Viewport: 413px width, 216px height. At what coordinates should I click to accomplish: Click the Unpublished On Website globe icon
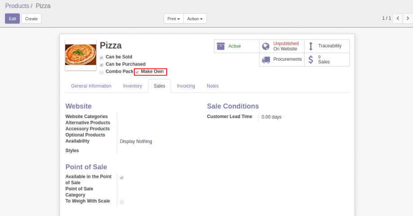pyautogui.click(x=266, y=46)
